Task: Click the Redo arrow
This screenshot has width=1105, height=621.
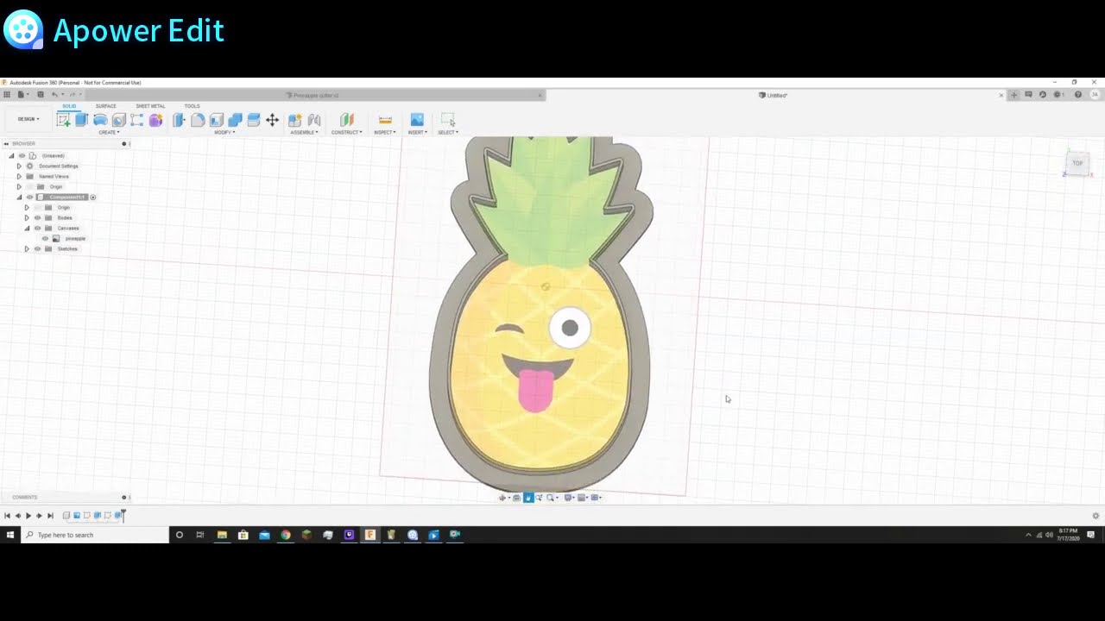Action: point(73,95)
